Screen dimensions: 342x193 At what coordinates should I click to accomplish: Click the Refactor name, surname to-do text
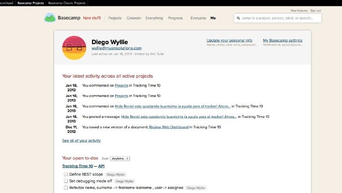126,188
